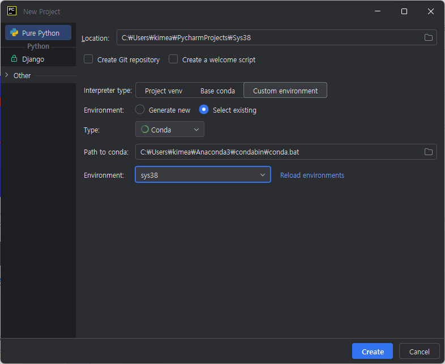Minimize the New Project window
This screenshot has height=364, width=445.
click(378, 11)
